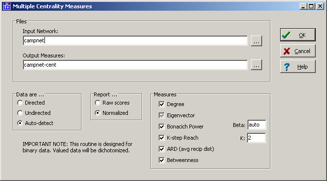Uncheck the Betweenness measure

162,160
